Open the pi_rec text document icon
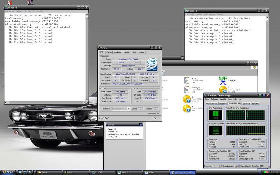 pos(187,80)
